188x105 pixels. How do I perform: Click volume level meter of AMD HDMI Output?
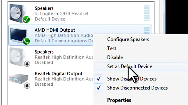pos(147,30)
